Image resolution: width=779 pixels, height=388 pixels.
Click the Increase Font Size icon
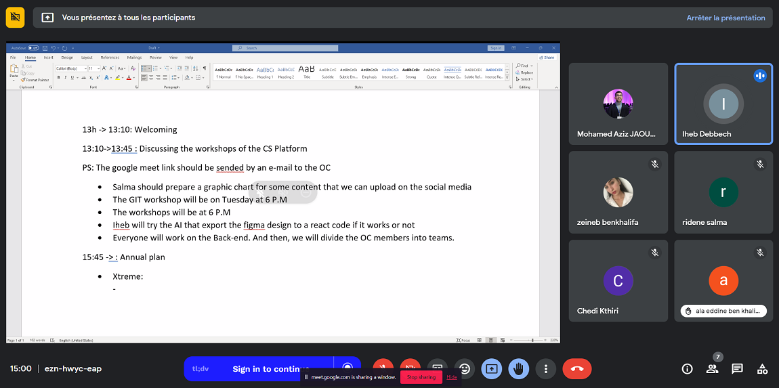pos(104,68)
